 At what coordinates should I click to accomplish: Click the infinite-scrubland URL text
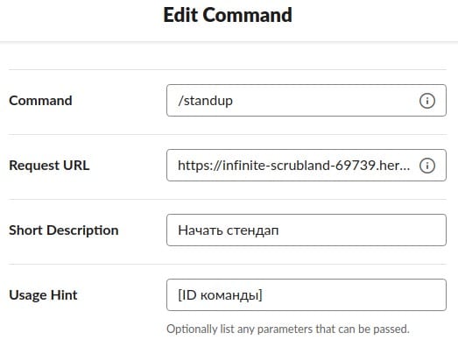[294, 166]
